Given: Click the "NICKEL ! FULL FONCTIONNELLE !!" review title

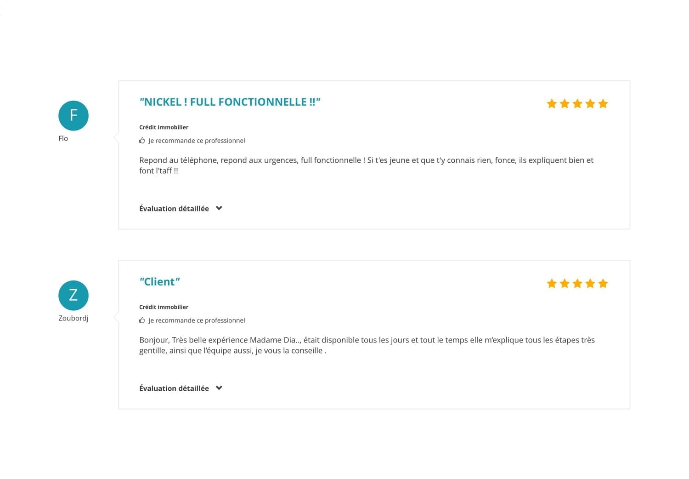Looking at the screenshot, I should [230, 102].
